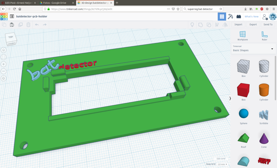The width and height of the screenshot is (277, 168).
Task: Toggle Show All lightbulb icon
Action: click(x=192, y=25)
